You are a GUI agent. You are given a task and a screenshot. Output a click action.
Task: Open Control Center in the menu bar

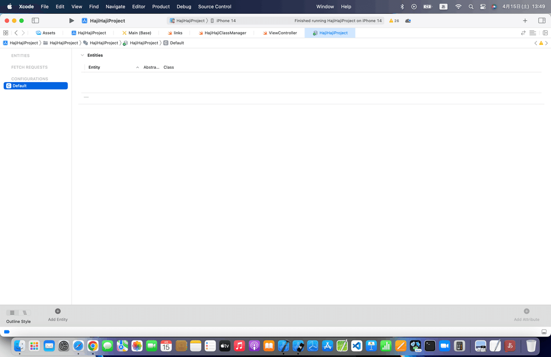pos(483,6)
